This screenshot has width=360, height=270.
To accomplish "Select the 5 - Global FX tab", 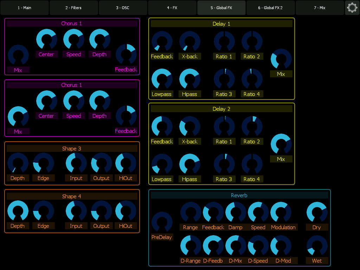I will click(221, 8).
